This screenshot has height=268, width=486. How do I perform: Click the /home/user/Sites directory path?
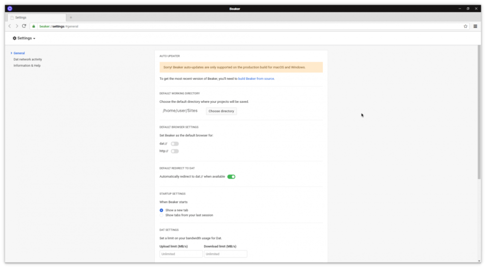coord(180,111)
